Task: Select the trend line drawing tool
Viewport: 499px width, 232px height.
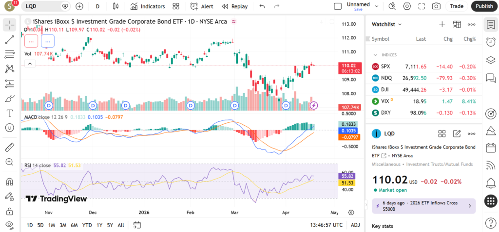Action: (9, 40)
